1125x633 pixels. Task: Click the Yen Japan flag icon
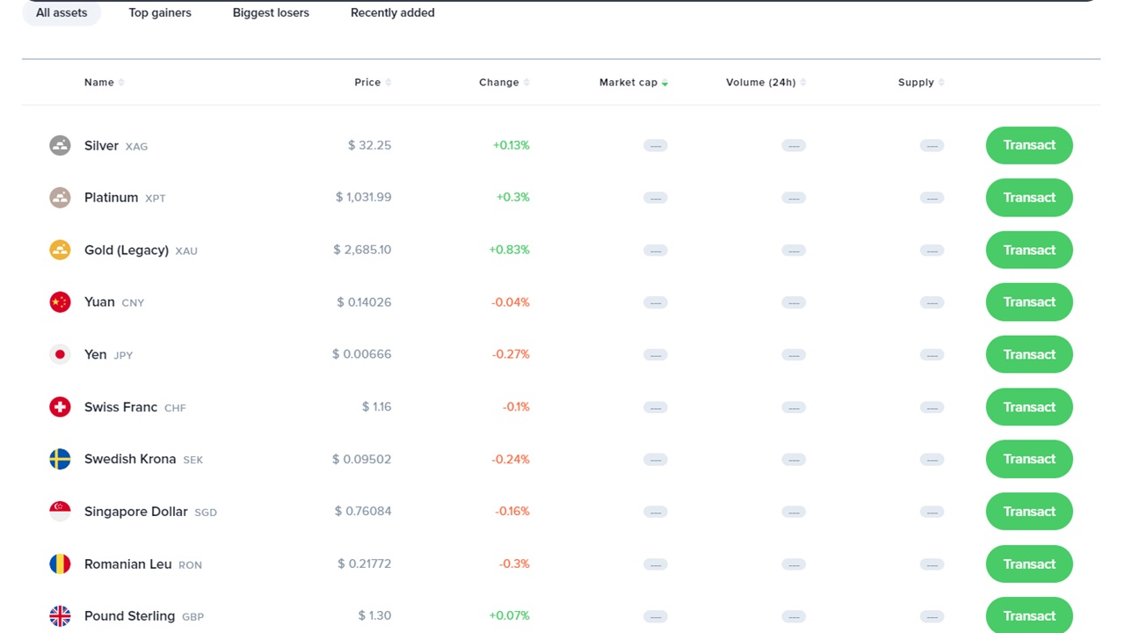pos(60,354)
